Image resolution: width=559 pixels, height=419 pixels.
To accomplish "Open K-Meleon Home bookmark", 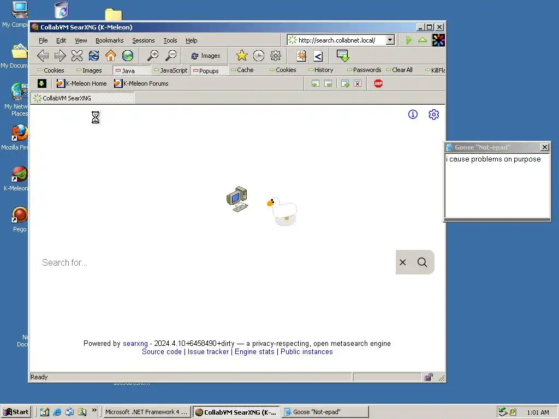I will [x=82, y=83].
